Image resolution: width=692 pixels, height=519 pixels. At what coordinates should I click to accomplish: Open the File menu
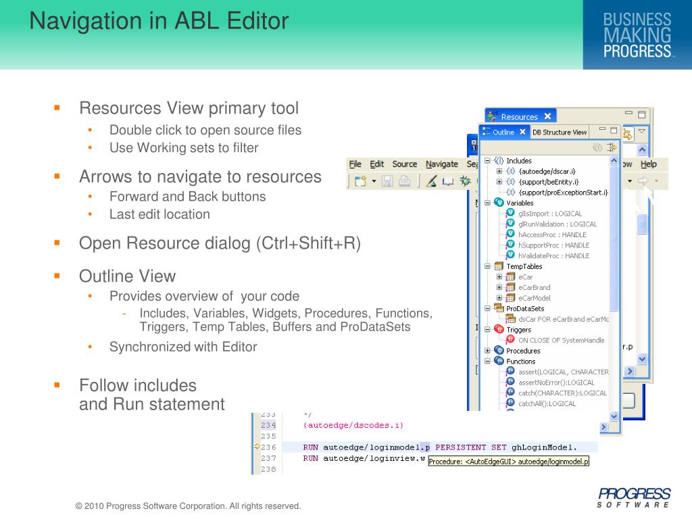pos(355,164)
